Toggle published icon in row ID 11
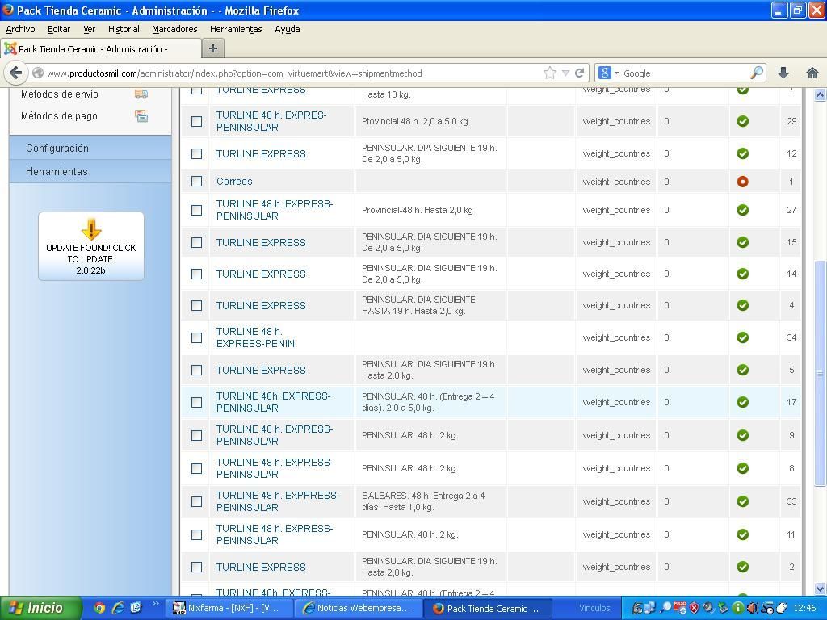This screenshot has height=620, width=827. tap(743, 534)
